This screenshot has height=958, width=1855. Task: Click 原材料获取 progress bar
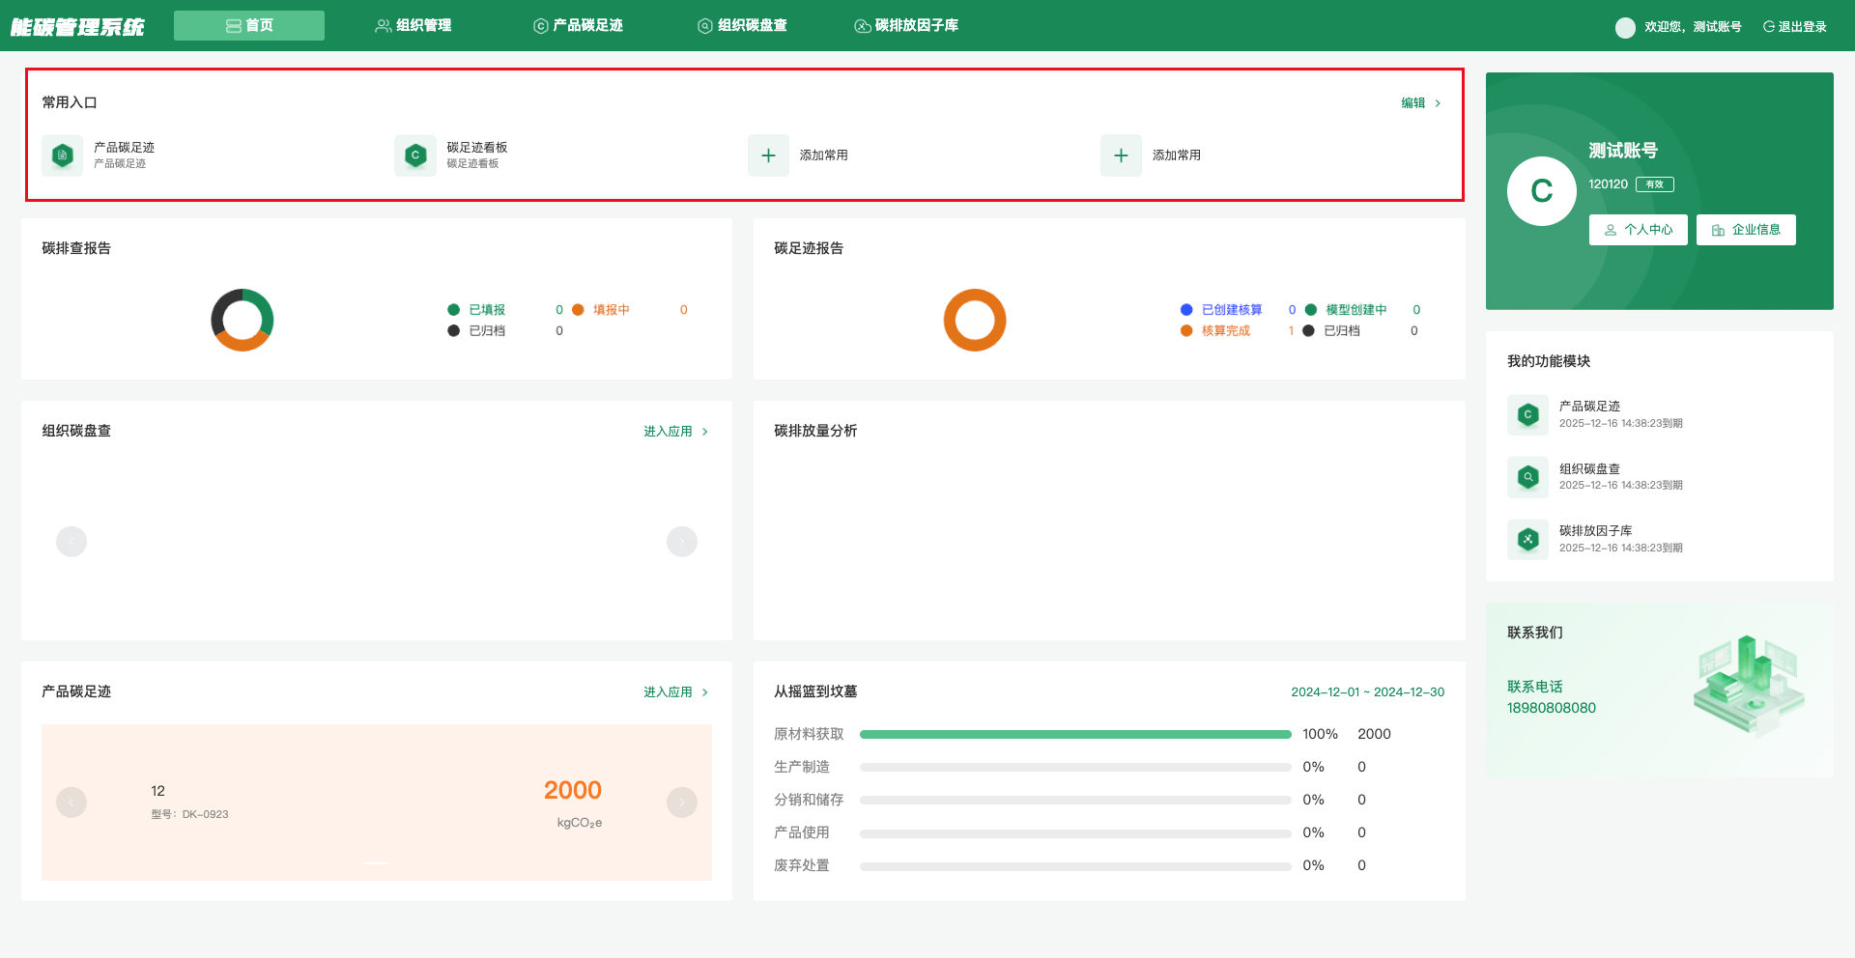click(x=1075, y=735)
